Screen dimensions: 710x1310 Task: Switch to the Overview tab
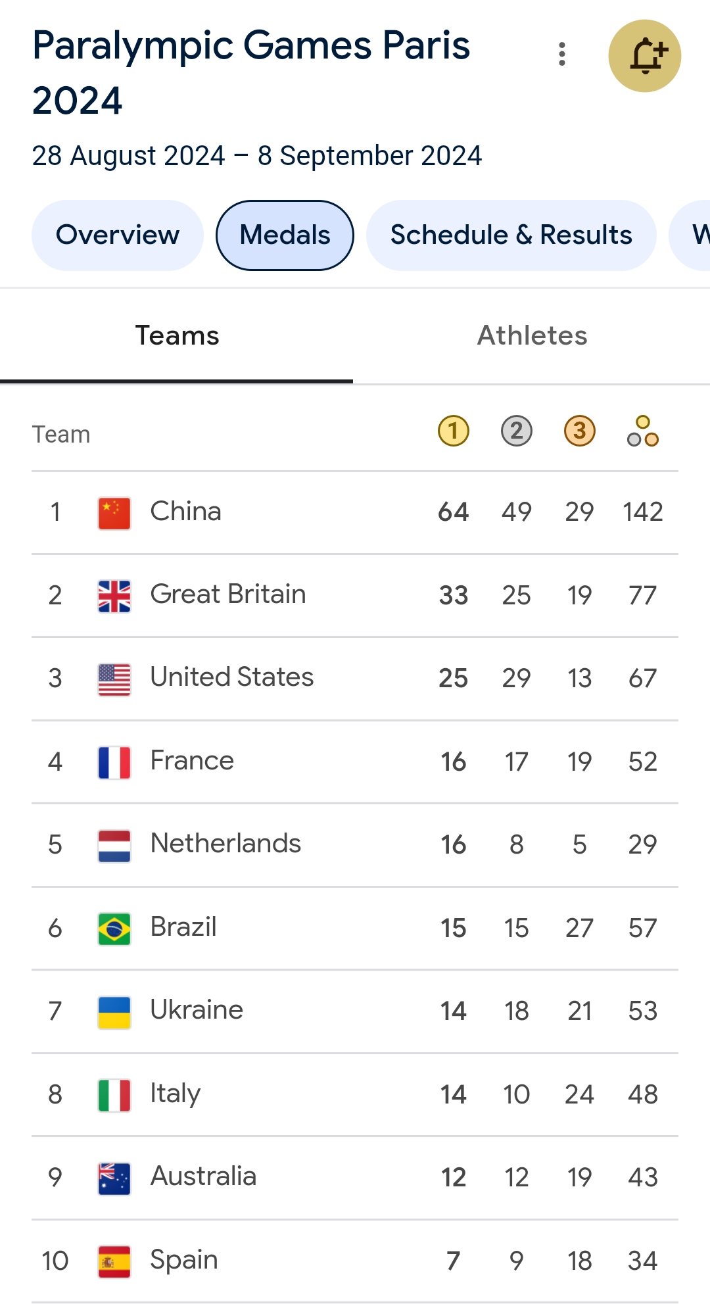118,235
